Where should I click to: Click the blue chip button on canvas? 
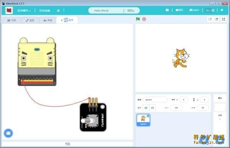pyautogui.click(x=8, y=133)
